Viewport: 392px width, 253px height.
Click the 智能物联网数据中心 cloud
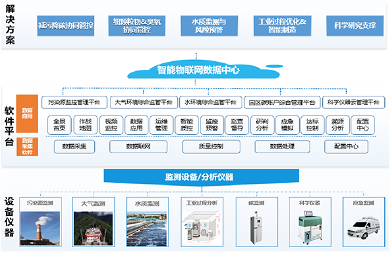click(203, 70)
